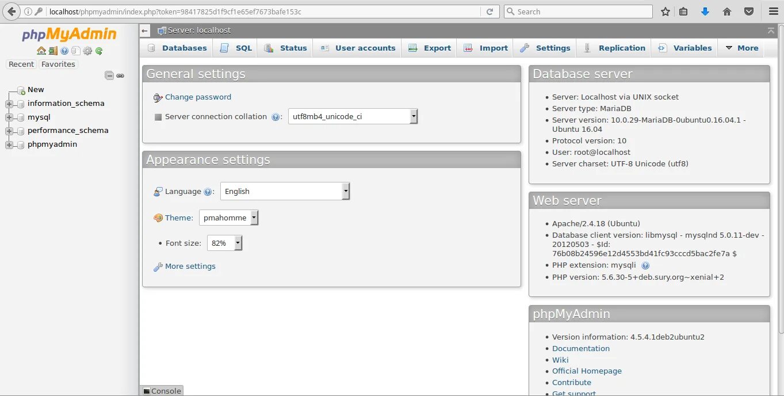Click the Server: localhost breadcrumb
Viewport: 784px width, 396px height.
[x=199, y=31]
